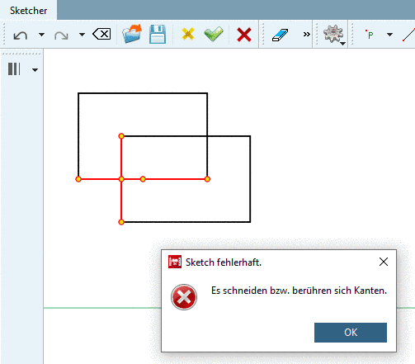The width and height of the screenshot is (415, 364).
Task: Click the red error icon in dialog
Action: [184, 297]
